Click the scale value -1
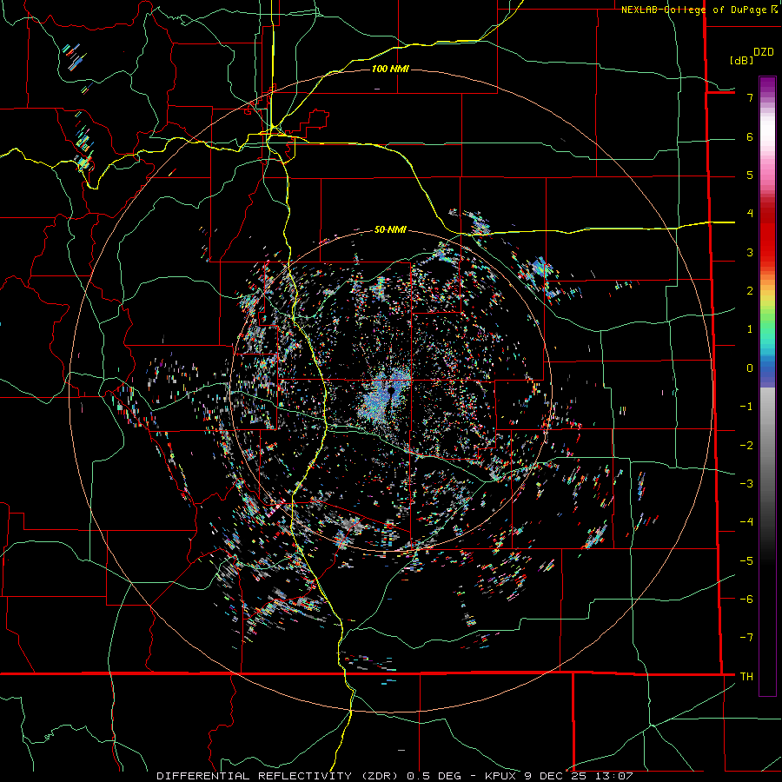 pyautogui.click(x=746, y=407)
